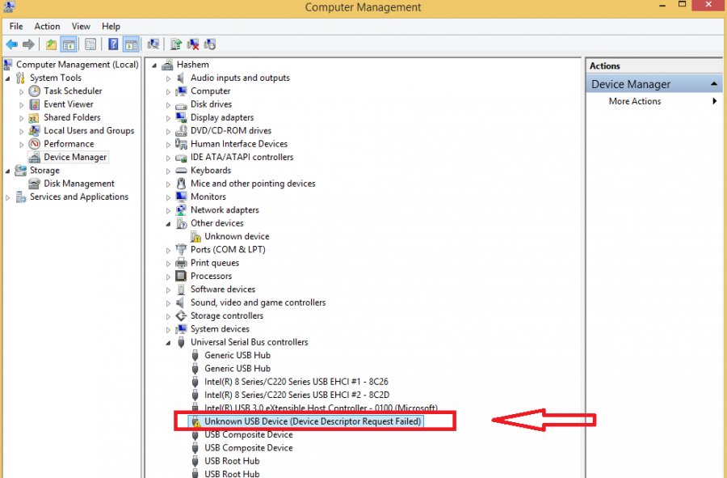The height and width of the screenshot is (478, 727).
Task: Select Intel(R) 8 Series USB EHCI #1 - 8C26
Action: 296,382
